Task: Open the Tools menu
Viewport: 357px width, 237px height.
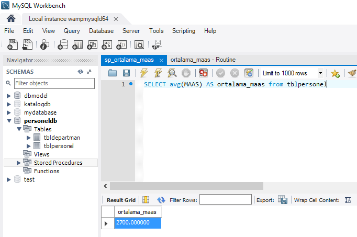Action: click(x=156, y=31)
